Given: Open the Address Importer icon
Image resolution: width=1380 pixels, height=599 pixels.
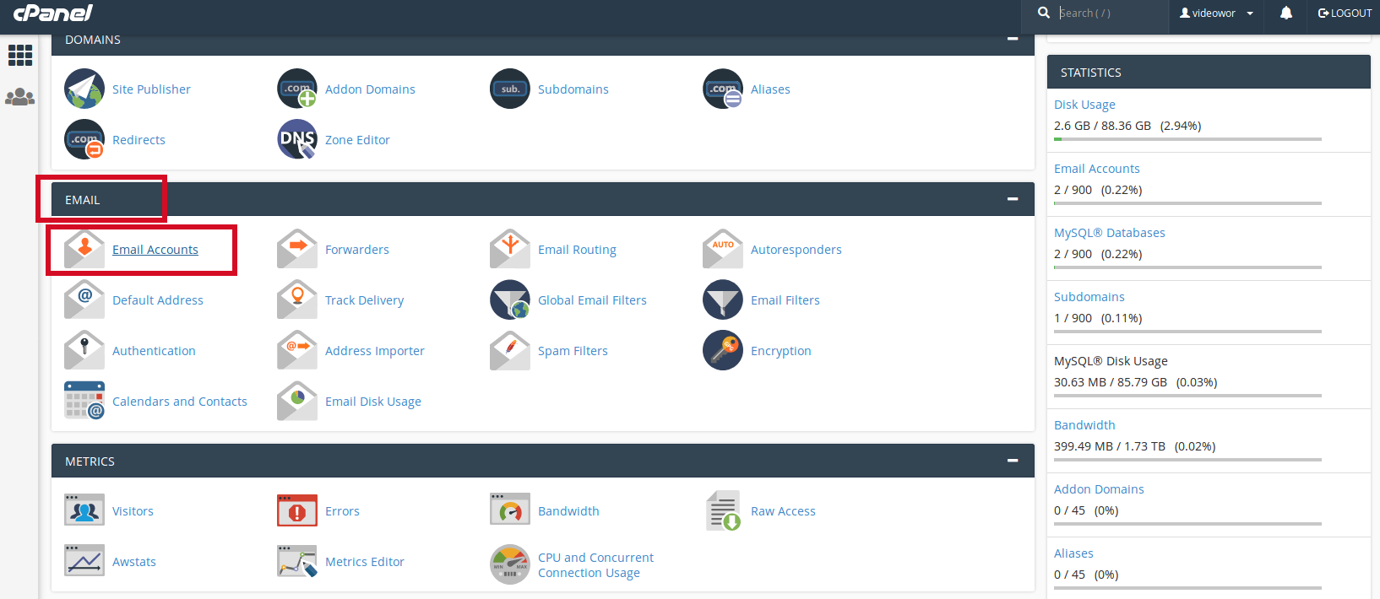Looking at the screenshot, I should (x=297, y=350).
